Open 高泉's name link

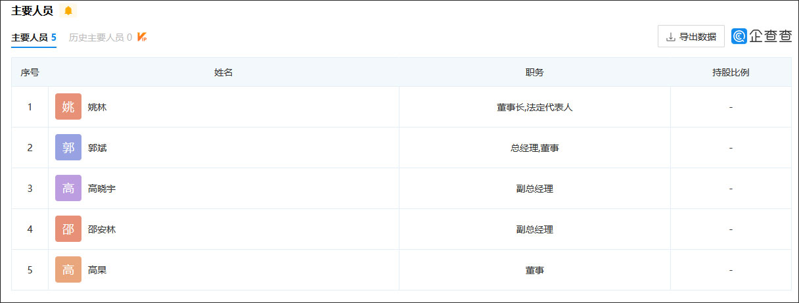(x=97, y=270)
